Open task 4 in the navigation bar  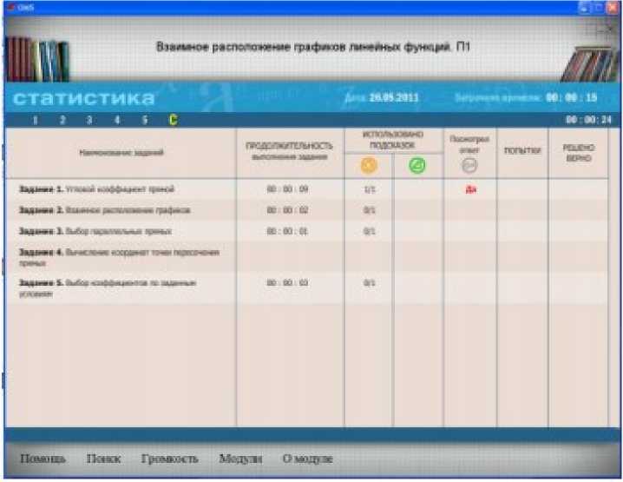coord(117,120)
